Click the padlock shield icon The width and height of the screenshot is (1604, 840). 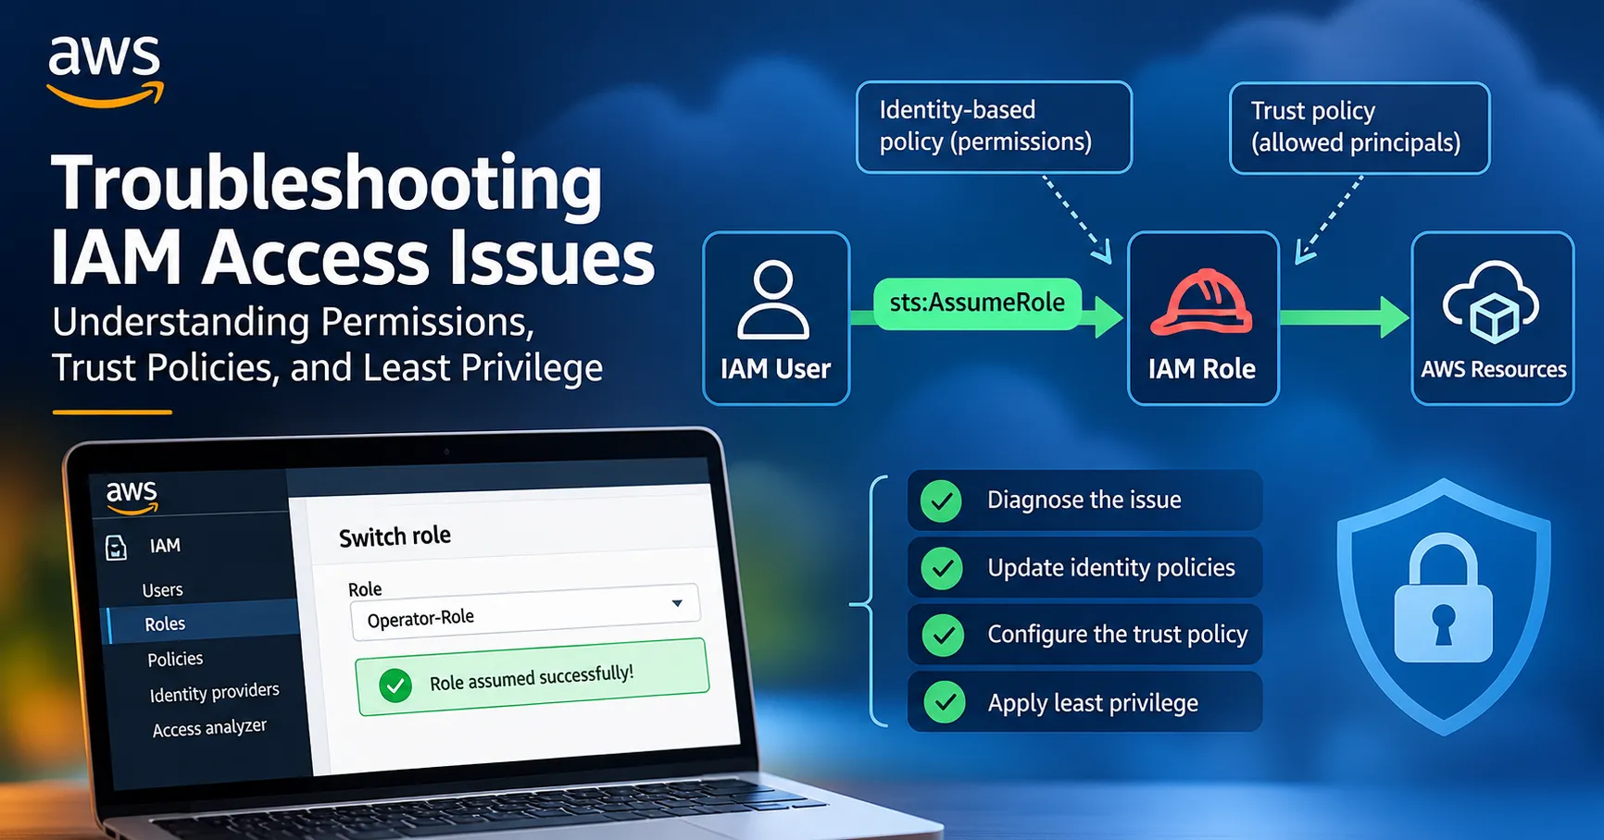[1444, 606]
